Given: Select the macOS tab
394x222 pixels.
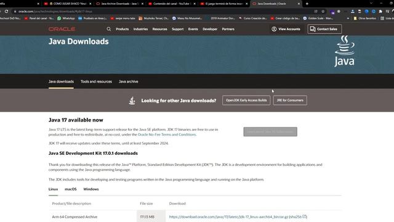Looking at the screenshot, I should tap(71, 189).
